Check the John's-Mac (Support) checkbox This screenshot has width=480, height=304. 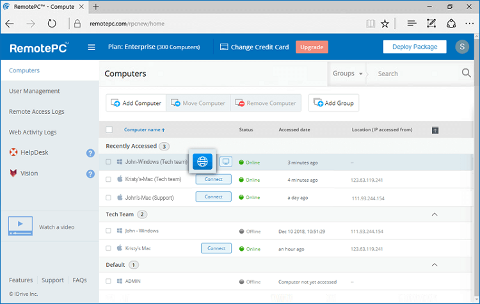click(x=108, y=198)
